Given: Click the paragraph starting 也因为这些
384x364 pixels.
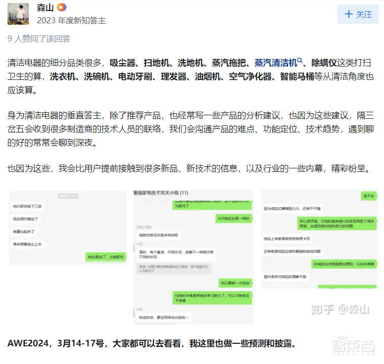Looking at the screenshot, I should click(x=188, y=168).
